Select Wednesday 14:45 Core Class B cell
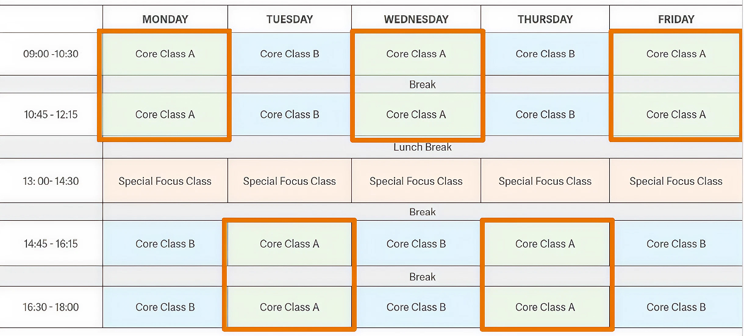 click(416, 244)
